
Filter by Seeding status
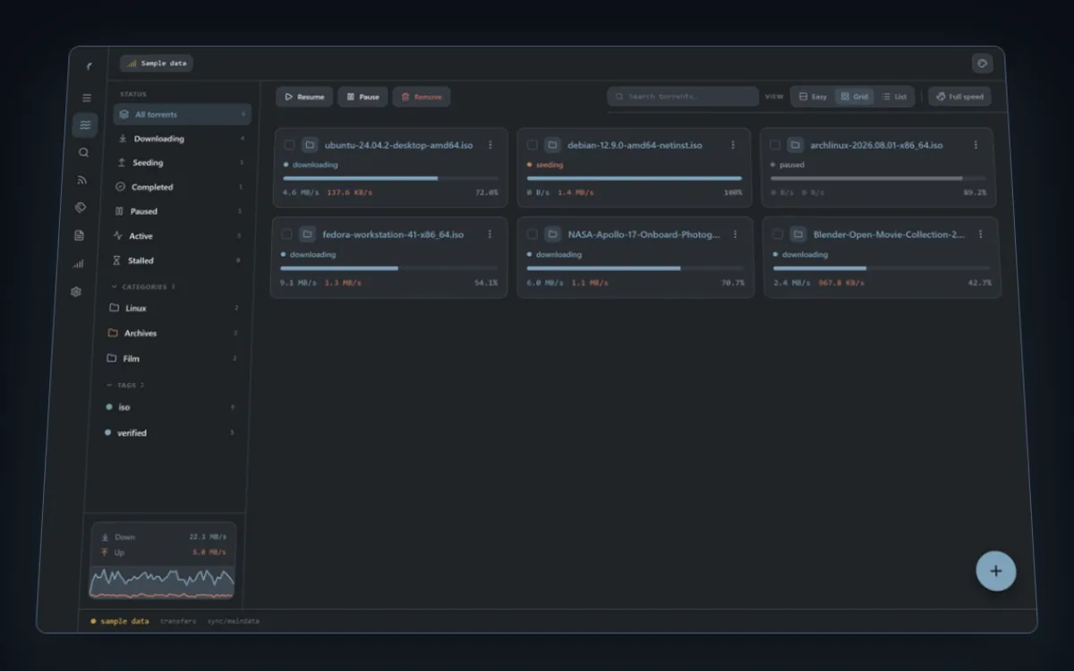179,163
